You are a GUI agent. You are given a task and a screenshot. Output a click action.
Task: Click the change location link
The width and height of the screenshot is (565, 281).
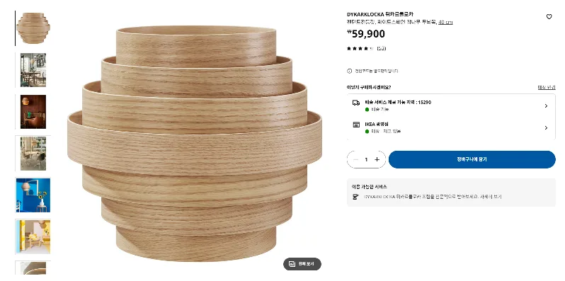coord(547,87)
